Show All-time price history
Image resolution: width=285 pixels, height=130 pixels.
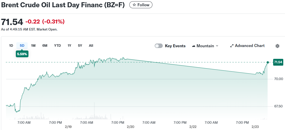pyautogui.click(x=91, y=45)
